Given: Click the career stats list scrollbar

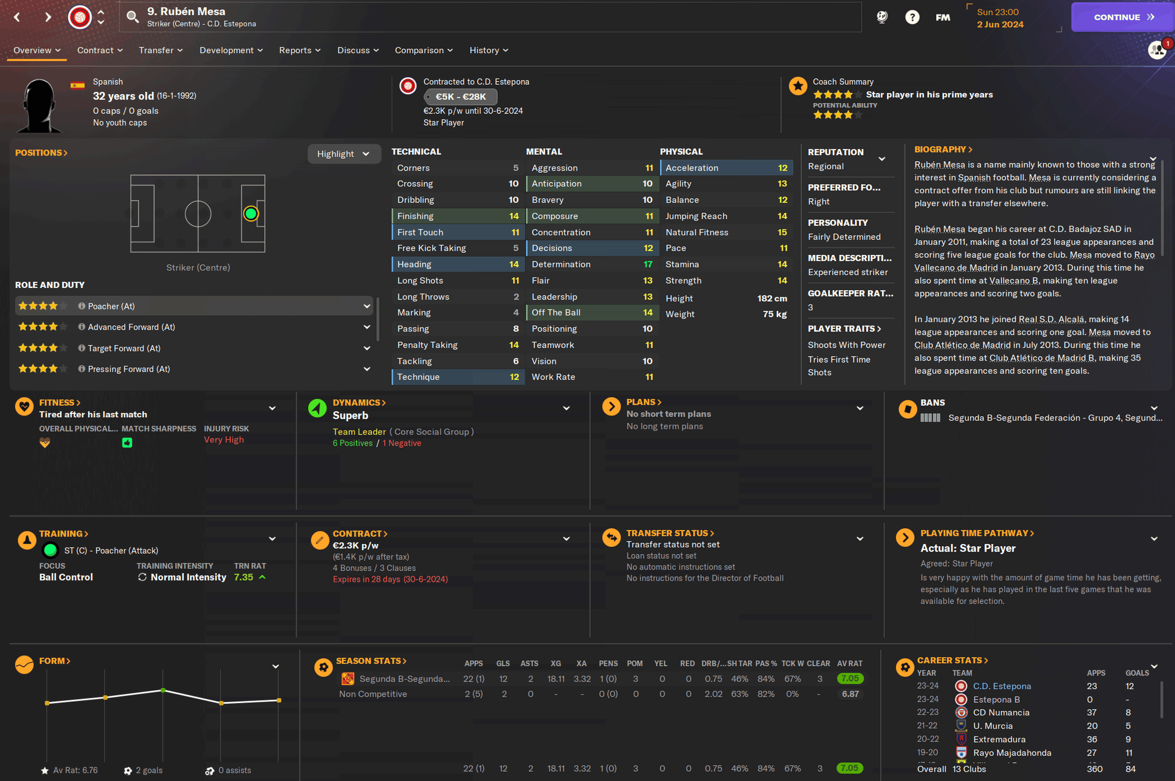Looking at the screenshot, I should click(1162, 700).
